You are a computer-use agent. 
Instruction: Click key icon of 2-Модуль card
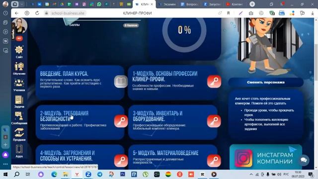(121, 121)
